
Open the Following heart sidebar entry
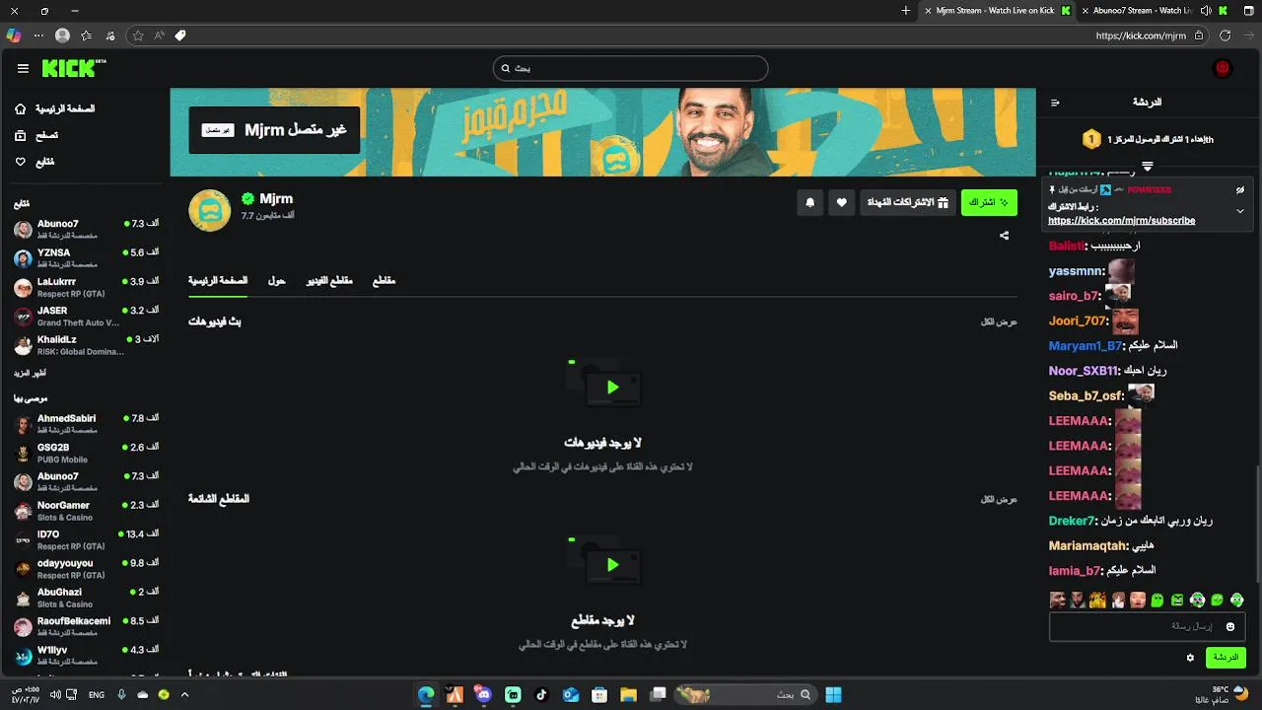point(35,162)
